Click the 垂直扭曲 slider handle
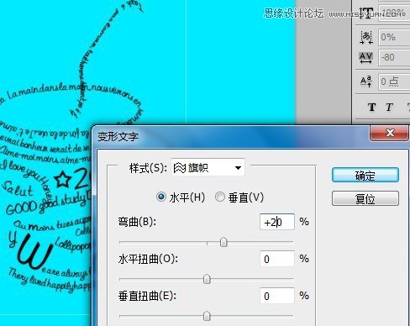The image size is (410, 326). coord(207,316)
